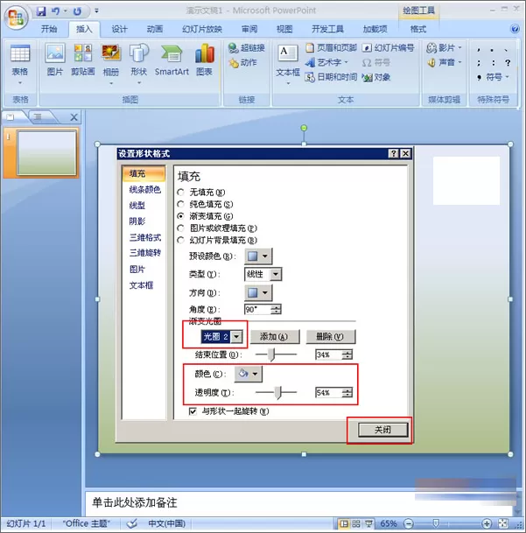This screenshot has height=533, width=526.
Task: Select Line color (线条颜色) category
Action: click(x=144, y=190)
